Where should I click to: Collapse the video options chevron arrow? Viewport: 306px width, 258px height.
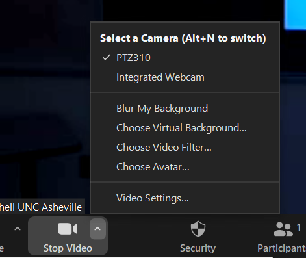tap(97, 229)
